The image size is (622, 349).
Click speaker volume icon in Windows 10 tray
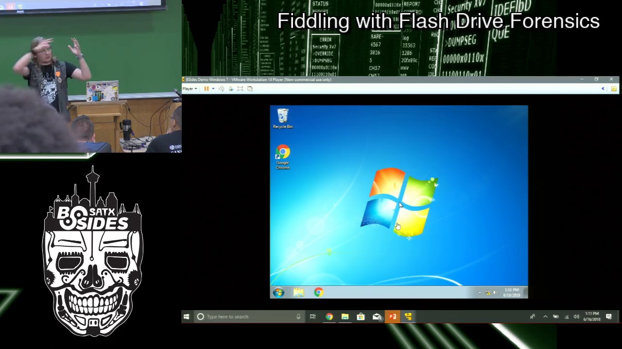(x=576, y=317)
